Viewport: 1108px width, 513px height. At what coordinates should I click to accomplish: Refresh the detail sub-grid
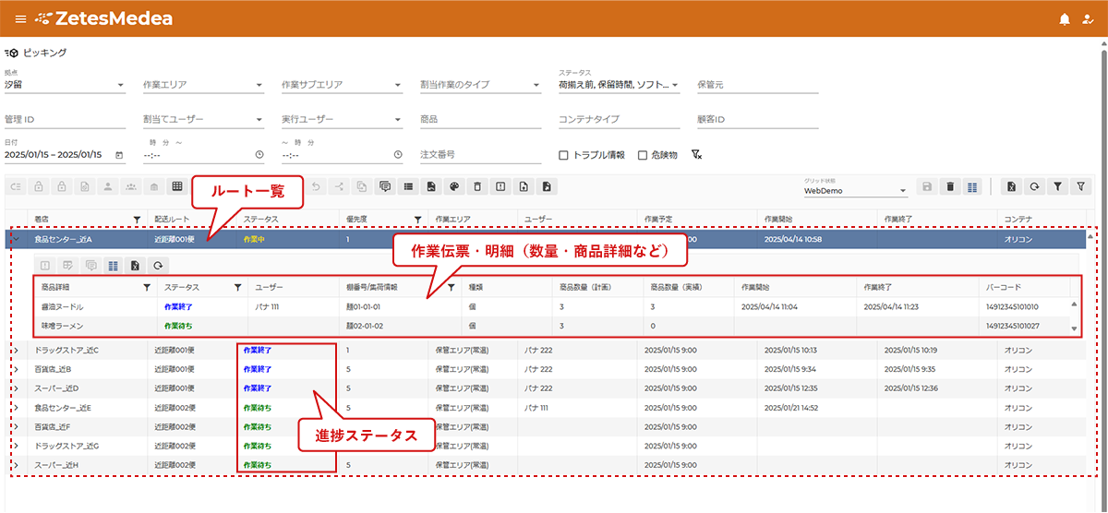click(x=160, y=265)
